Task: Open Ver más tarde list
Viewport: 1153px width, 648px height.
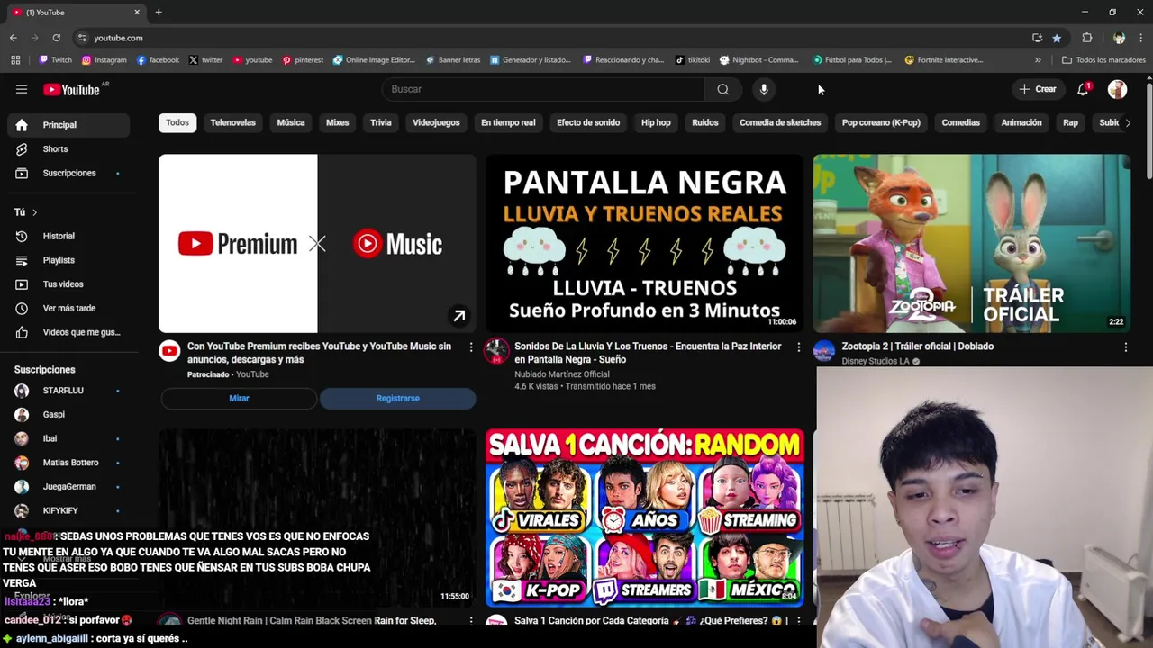Action: pyautogui.click(x=68, y=308)
